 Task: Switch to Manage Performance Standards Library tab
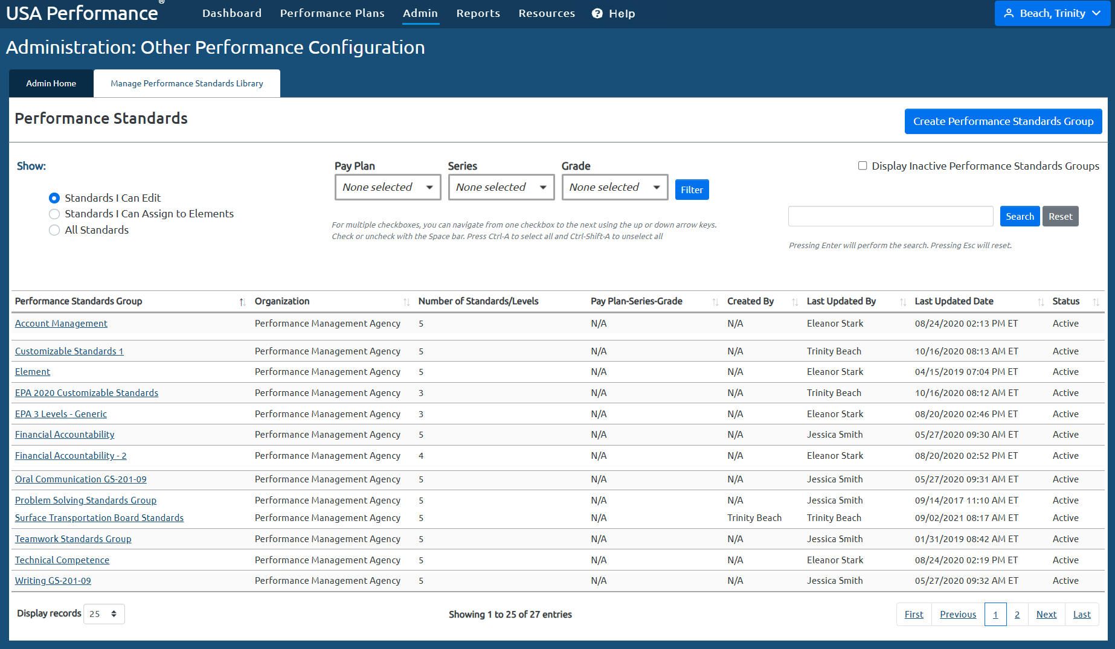[x=187, y=83]
